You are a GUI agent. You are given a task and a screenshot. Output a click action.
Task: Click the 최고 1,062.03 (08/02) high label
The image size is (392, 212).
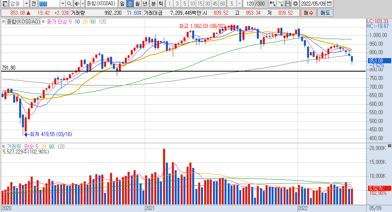click(x=202, y=26)
